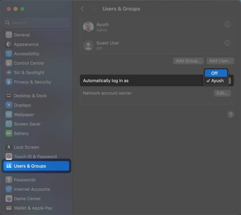Click the Touch ID & Password icon

point(9,157)
